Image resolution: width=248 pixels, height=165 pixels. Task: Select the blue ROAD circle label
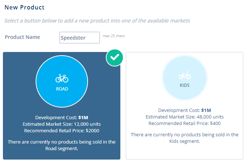[62, 89]
